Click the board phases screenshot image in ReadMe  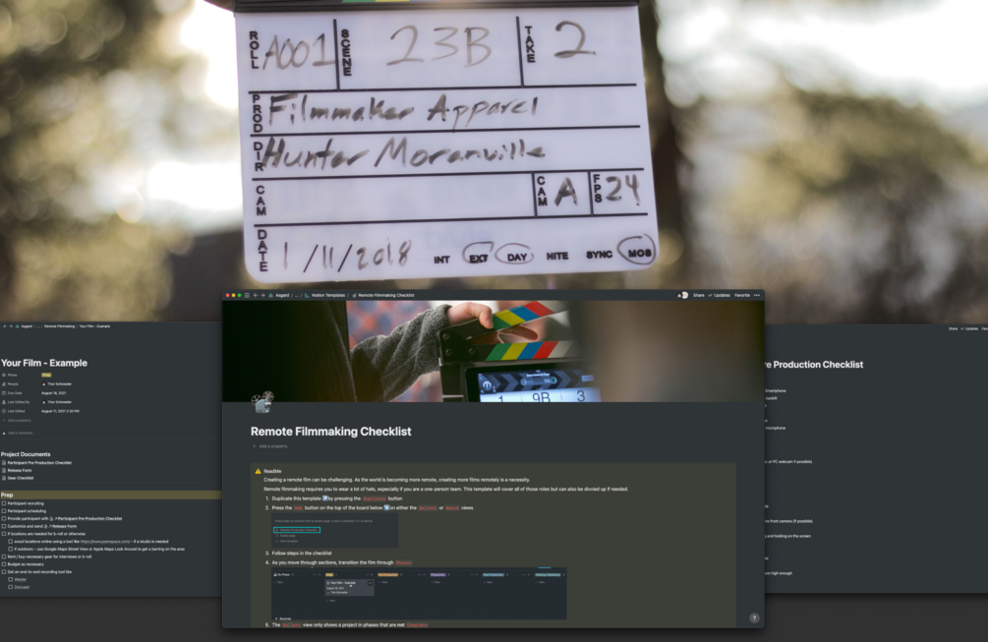point(419,595)
